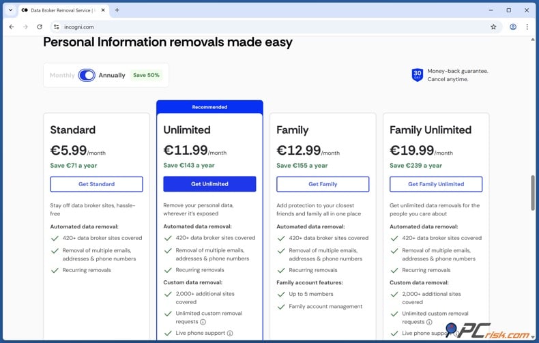Click 'Save €143 a year' text
The width and height of the screenshot is (539, 343).
pos(189,165)
